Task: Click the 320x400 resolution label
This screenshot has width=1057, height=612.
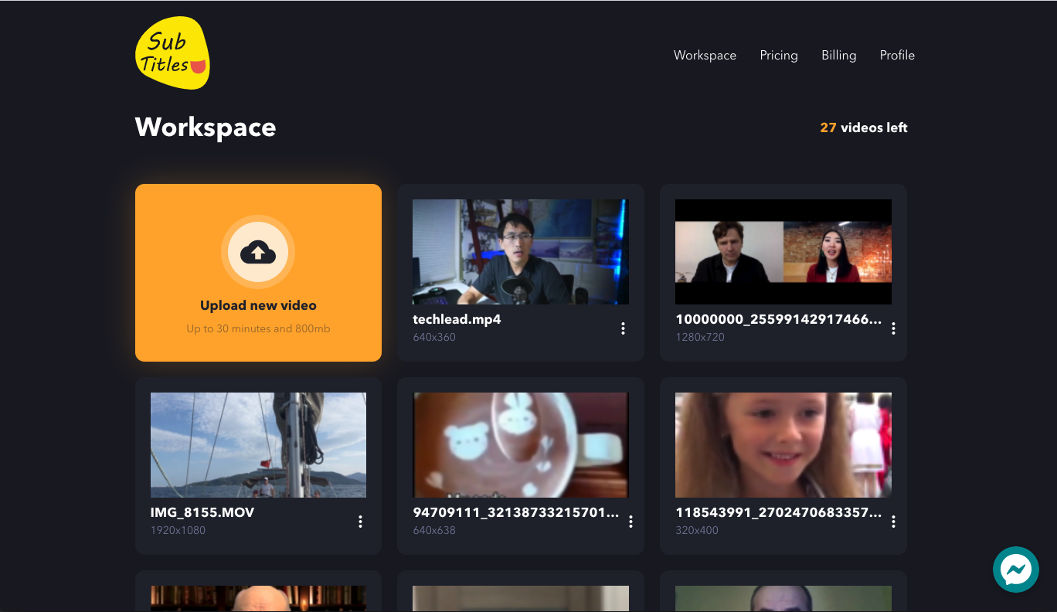Action: tap(697, 531)
